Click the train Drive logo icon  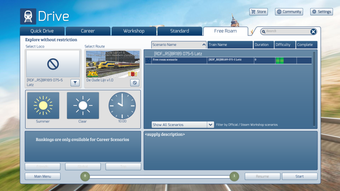(x=28, y=16)
